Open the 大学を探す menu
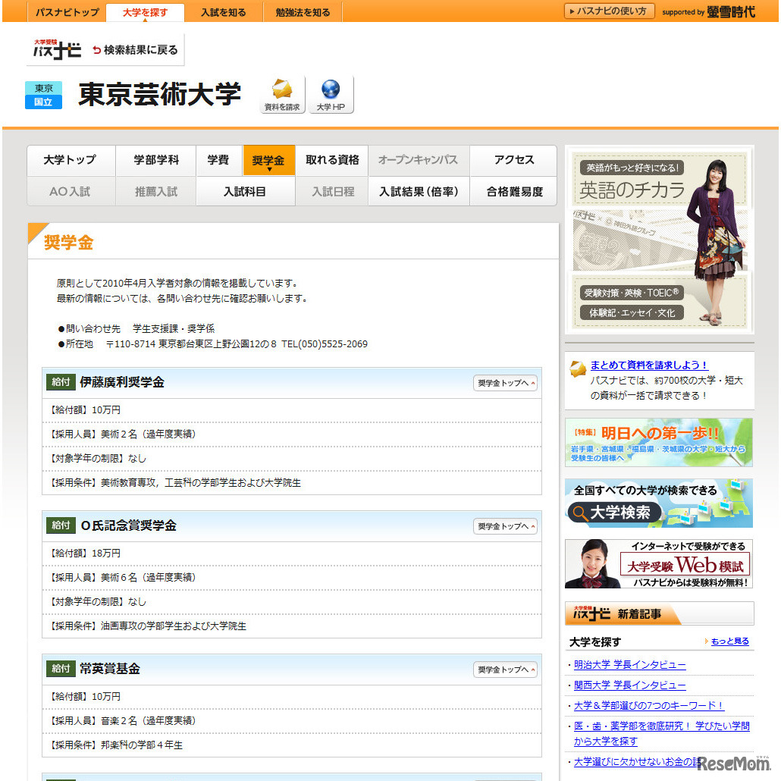 coord(145,11)
